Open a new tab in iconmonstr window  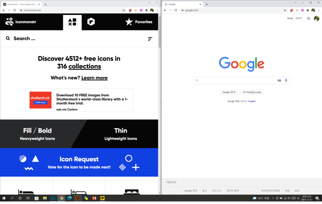pyautogui.click(x=45, y=4)
